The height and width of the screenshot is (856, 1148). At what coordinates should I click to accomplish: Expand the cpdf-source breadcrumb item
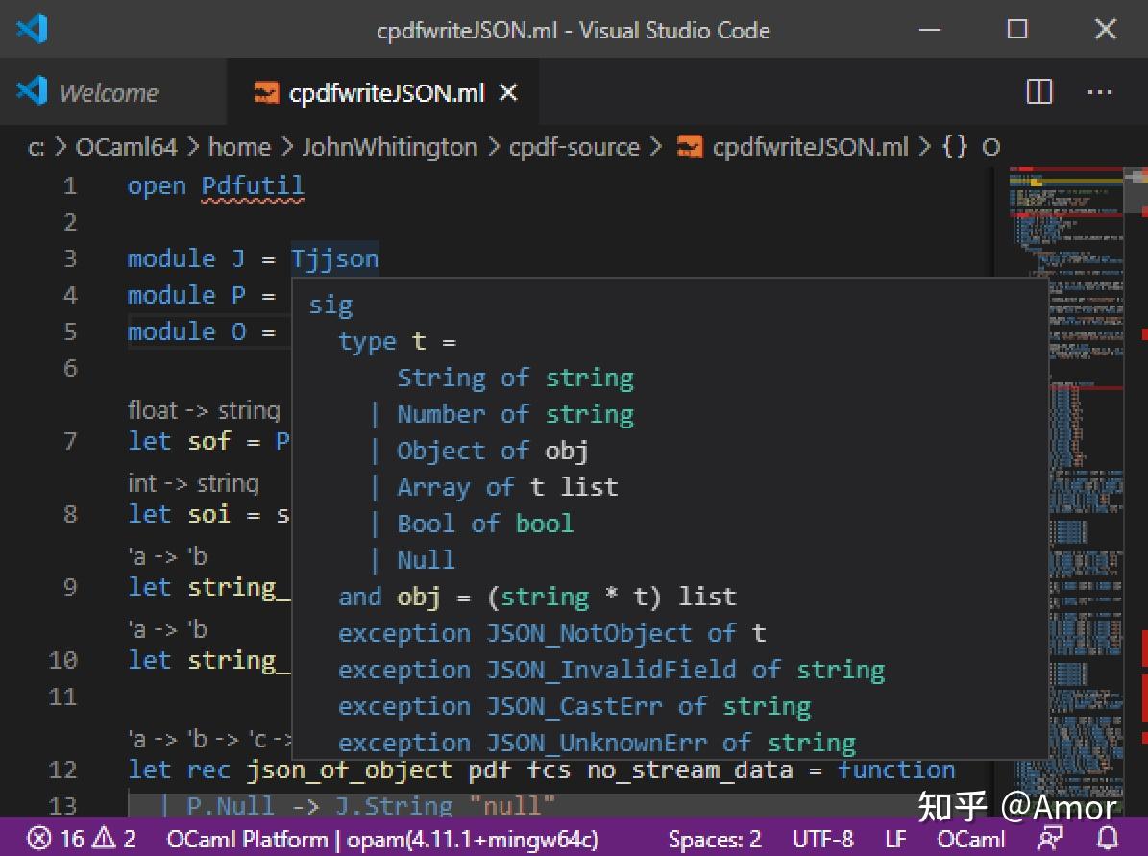click(x=574, y=146)
